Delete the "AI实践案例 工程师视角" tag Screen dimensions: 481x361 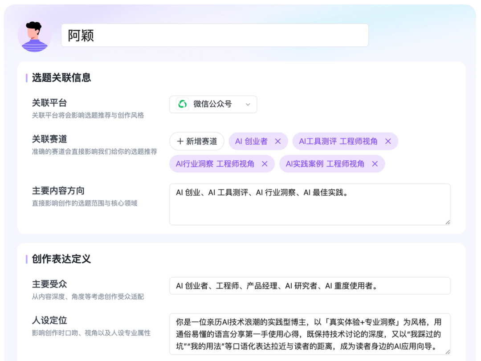(x=375, y=164)
